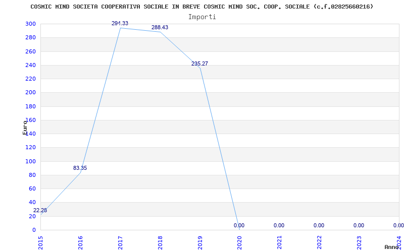Click the 300 y-axis tick label
Image resolution: width=404 pixels, height=252 pixels.
30,24
